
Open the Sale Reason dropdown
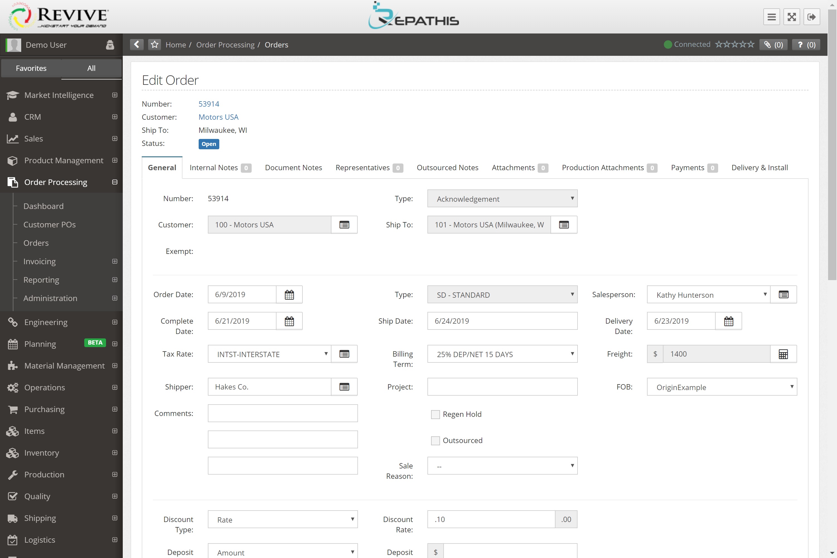coord(502,466)
